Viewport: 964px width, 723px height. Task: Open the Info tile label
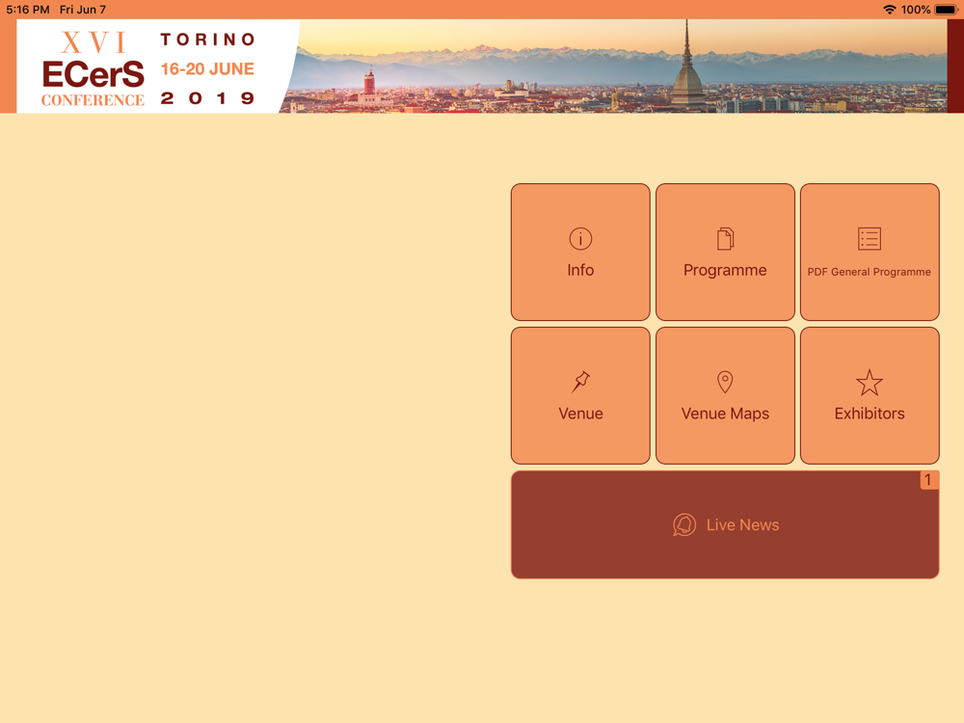pos(580,270)
